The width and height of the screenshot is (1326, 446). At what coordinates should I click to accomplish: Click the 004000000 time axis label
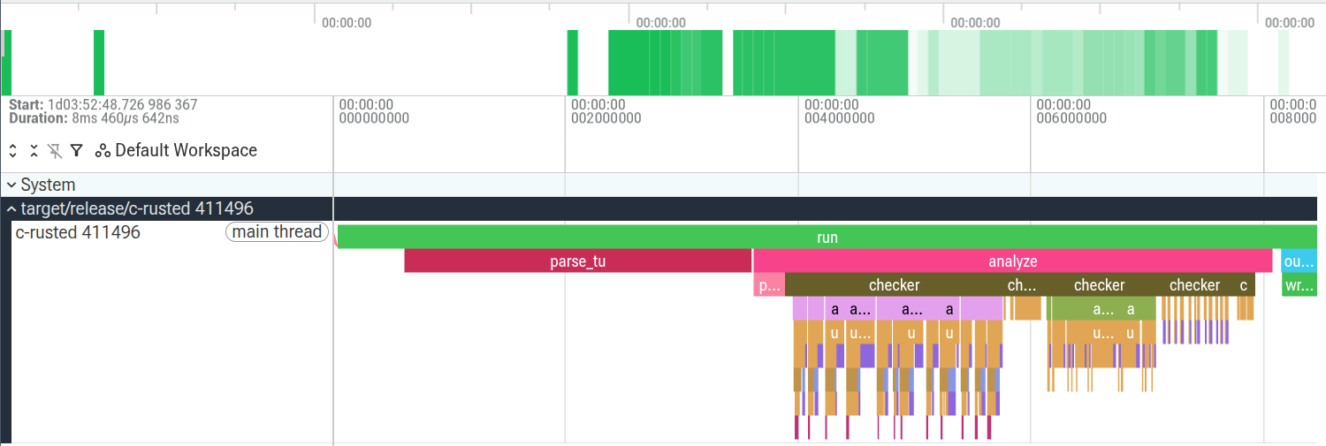840,118
